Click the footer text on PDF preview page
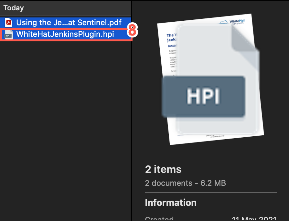 point(215,137)
